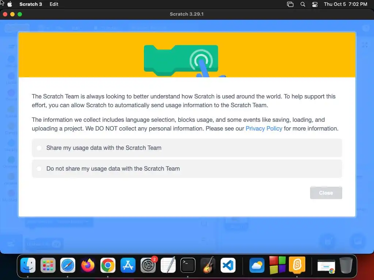
Task: Open the Edit menu in menu bar
Action: tap(54, 4)
